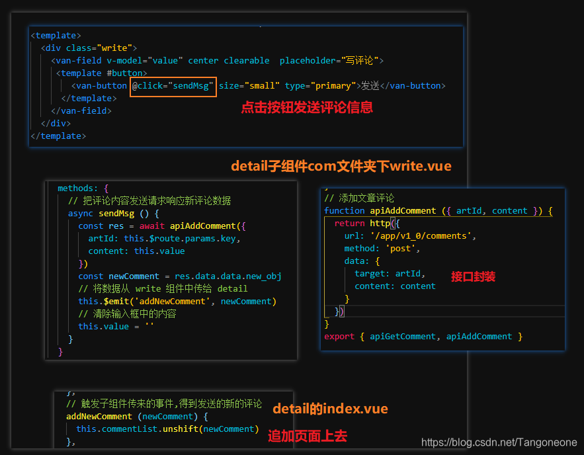This screenshot has height=455, width=584.
Task: Click the @click="sendMsg" attribute
Action: click(x=173, y=86)
